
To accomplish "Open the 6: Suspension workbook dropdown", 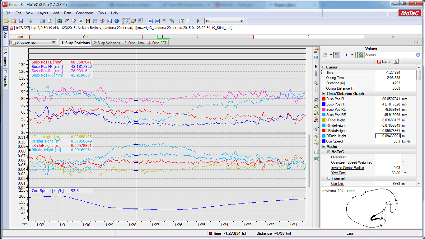I will point(33,42).
